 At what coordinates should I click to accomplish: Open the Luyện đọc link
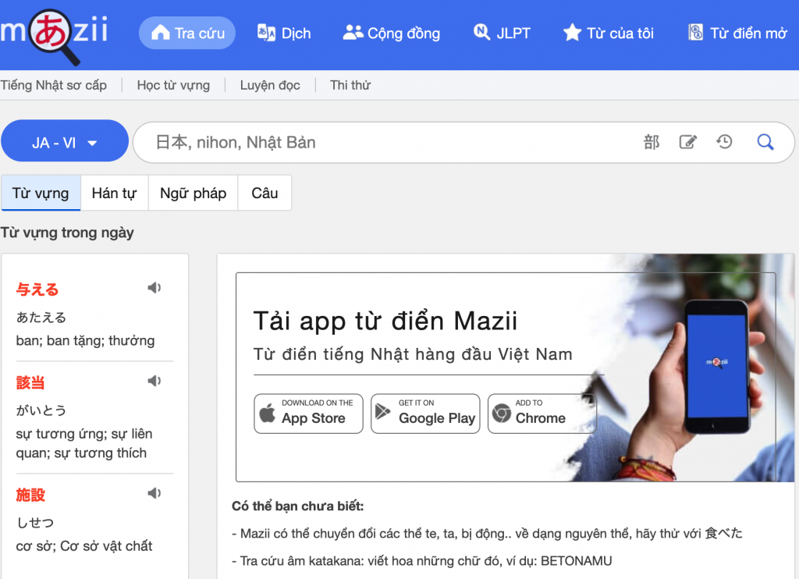coord(270,85)
